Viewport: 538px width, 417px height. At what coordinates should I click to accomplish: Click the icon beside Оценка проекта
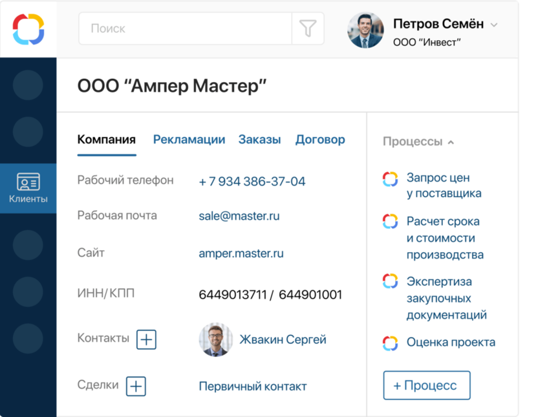(390, 343)
